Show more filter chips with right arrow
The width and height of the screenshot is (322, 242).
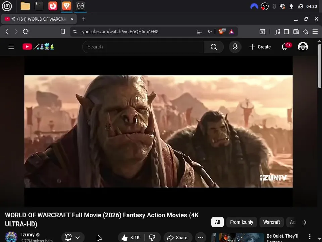click(305, 223)
